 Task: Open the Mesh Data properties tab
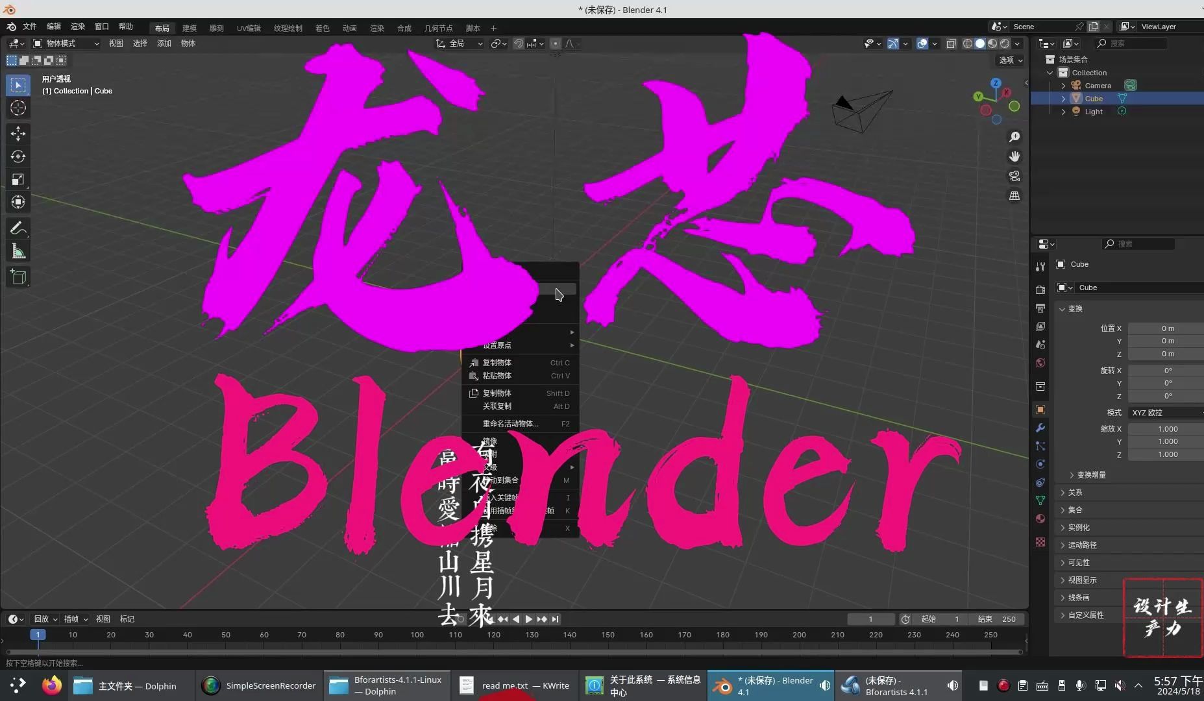(x=1040, y=500)
